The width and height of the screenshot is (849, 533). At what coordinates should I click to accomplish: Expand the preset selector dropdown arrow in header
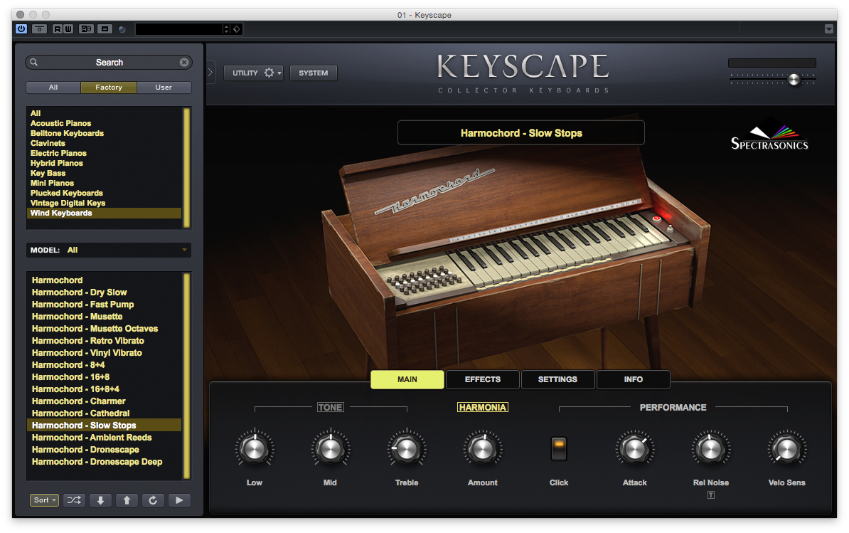[227, 28]
